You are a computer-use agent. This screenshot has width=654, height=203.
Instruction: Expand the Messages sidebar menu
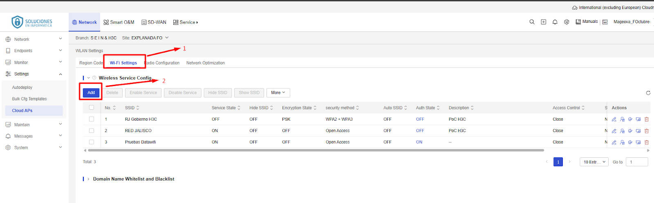pyautogui.click(x=34, y=136)
